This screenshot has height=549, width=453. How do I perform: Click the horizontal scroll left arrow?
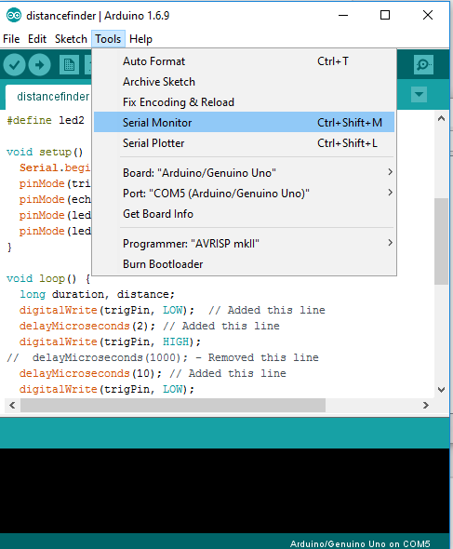[x=12, y=405]
